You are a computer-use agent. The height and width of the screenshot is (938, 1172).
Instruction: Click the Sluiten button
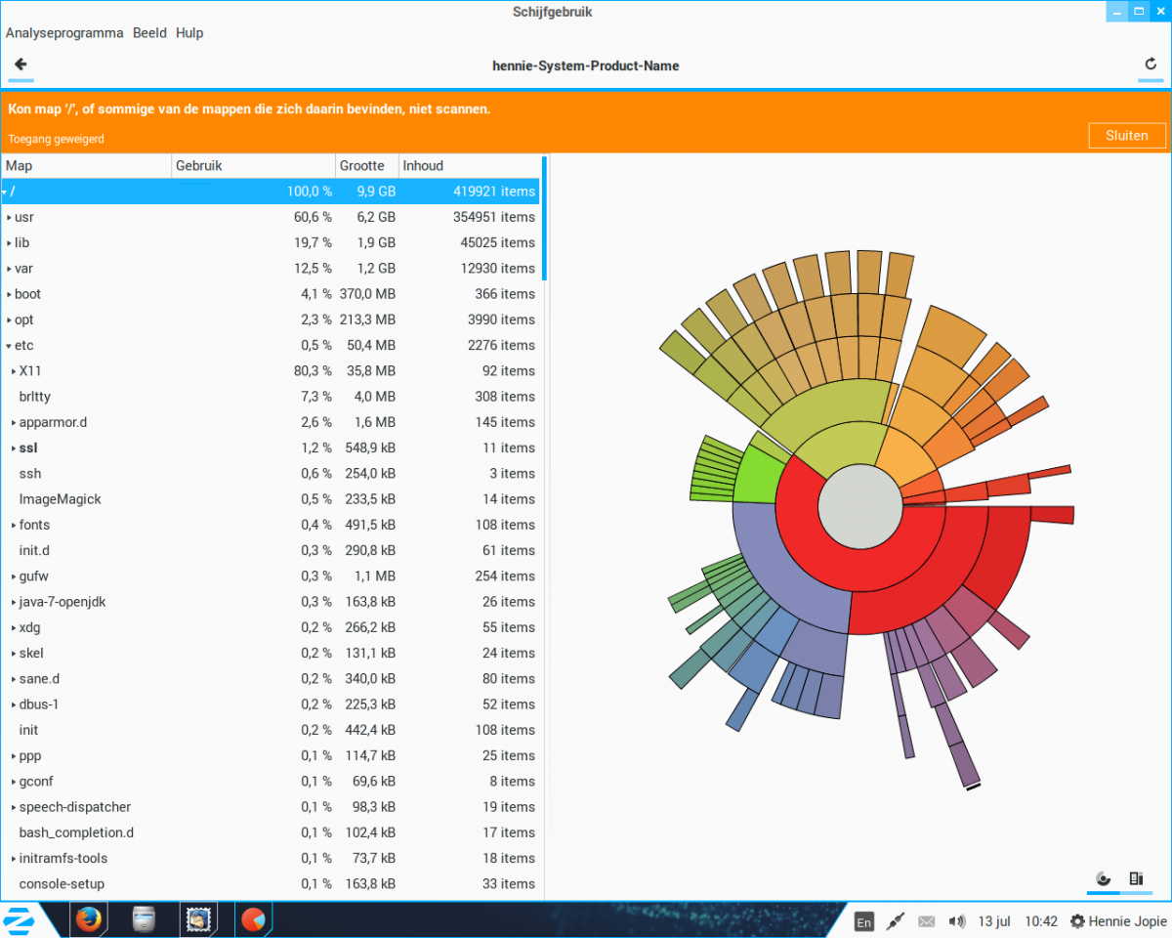(1127, 136)
